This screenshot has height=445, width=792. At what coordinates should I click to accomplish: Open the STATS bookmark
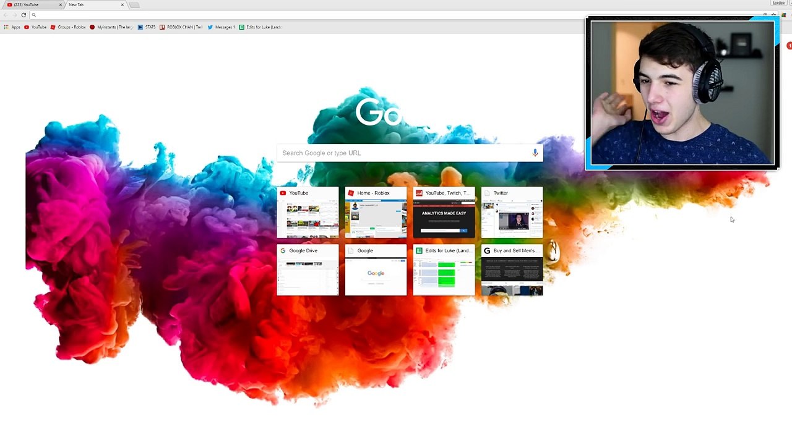click(147, 27)
